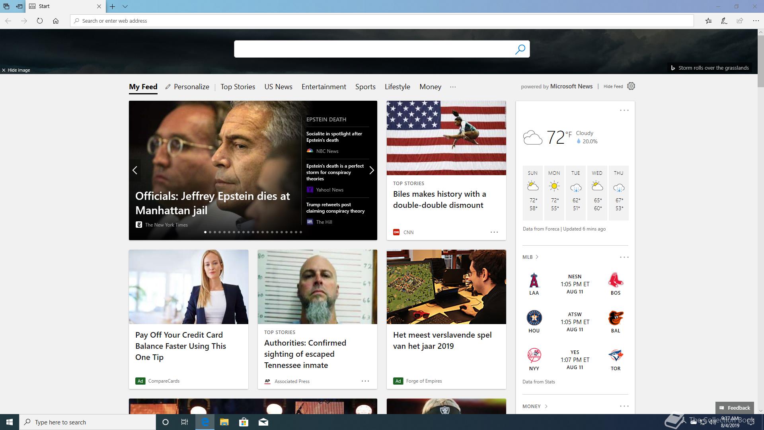Open Epstein's death perfect storm article
This screenshot has height=430, width=764.
pyautogui.click(x=335, y=172)
